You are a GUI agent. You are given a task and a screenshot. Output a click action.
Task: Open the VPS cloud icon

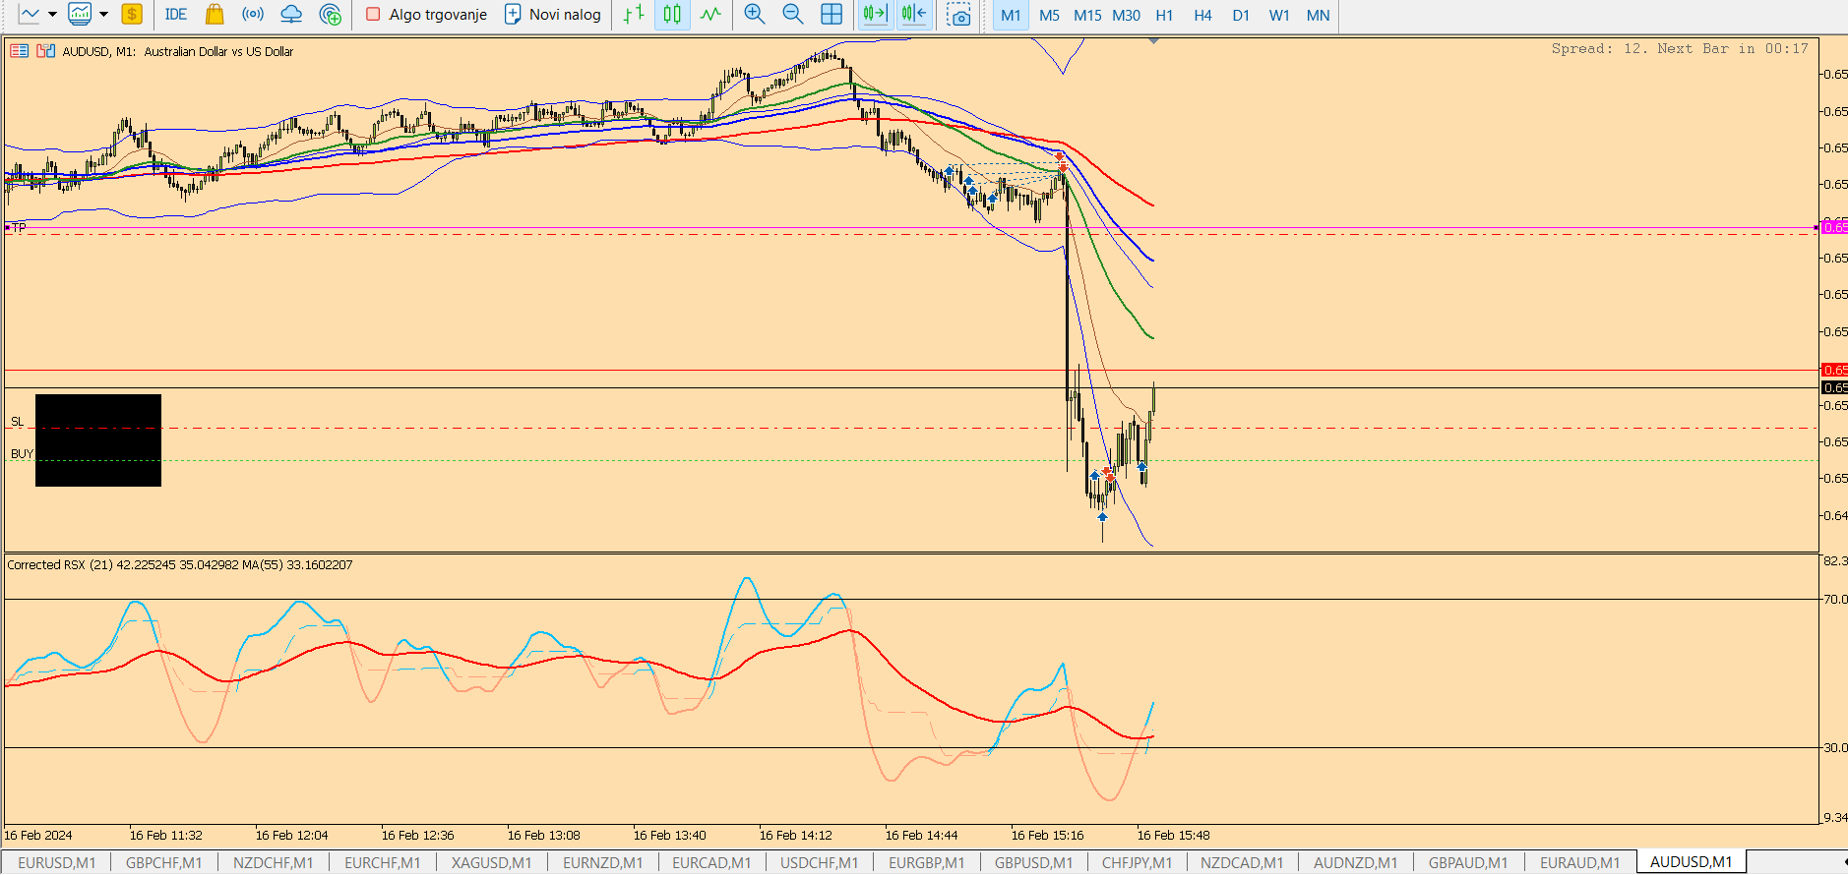(291, 14)
